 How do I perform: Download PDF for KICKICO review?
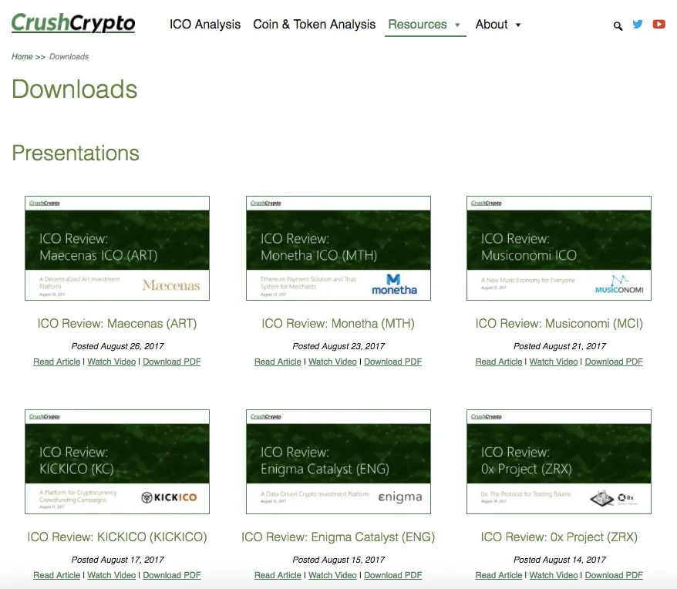tap(172, 575)
